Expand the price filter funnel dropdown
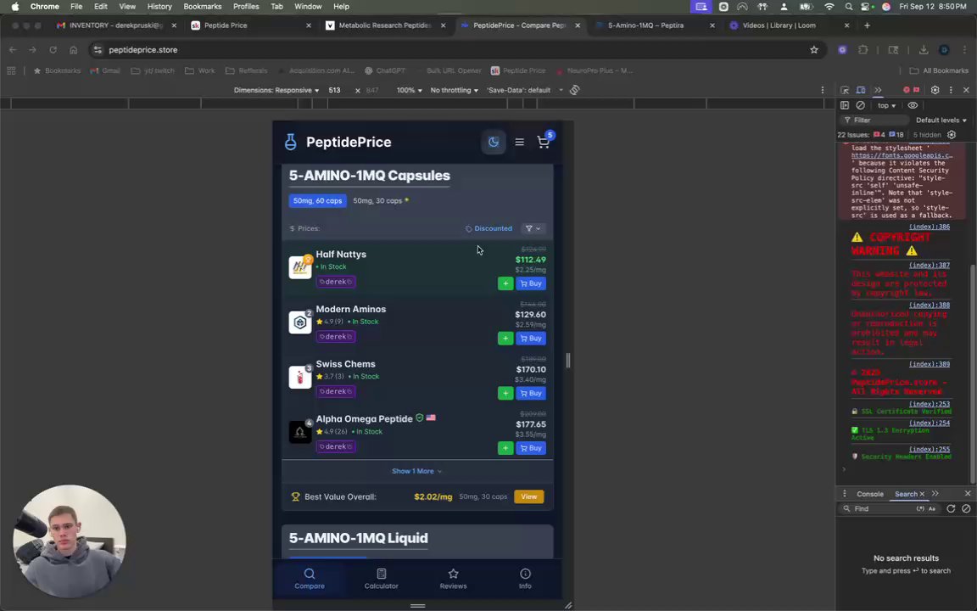 point(533,229)
